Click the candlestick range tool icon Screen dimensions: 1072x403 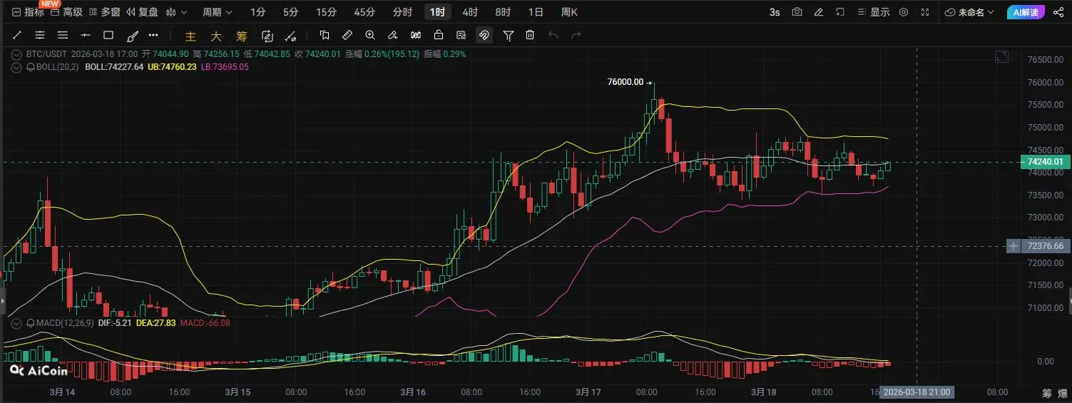[x=416, y=35]
